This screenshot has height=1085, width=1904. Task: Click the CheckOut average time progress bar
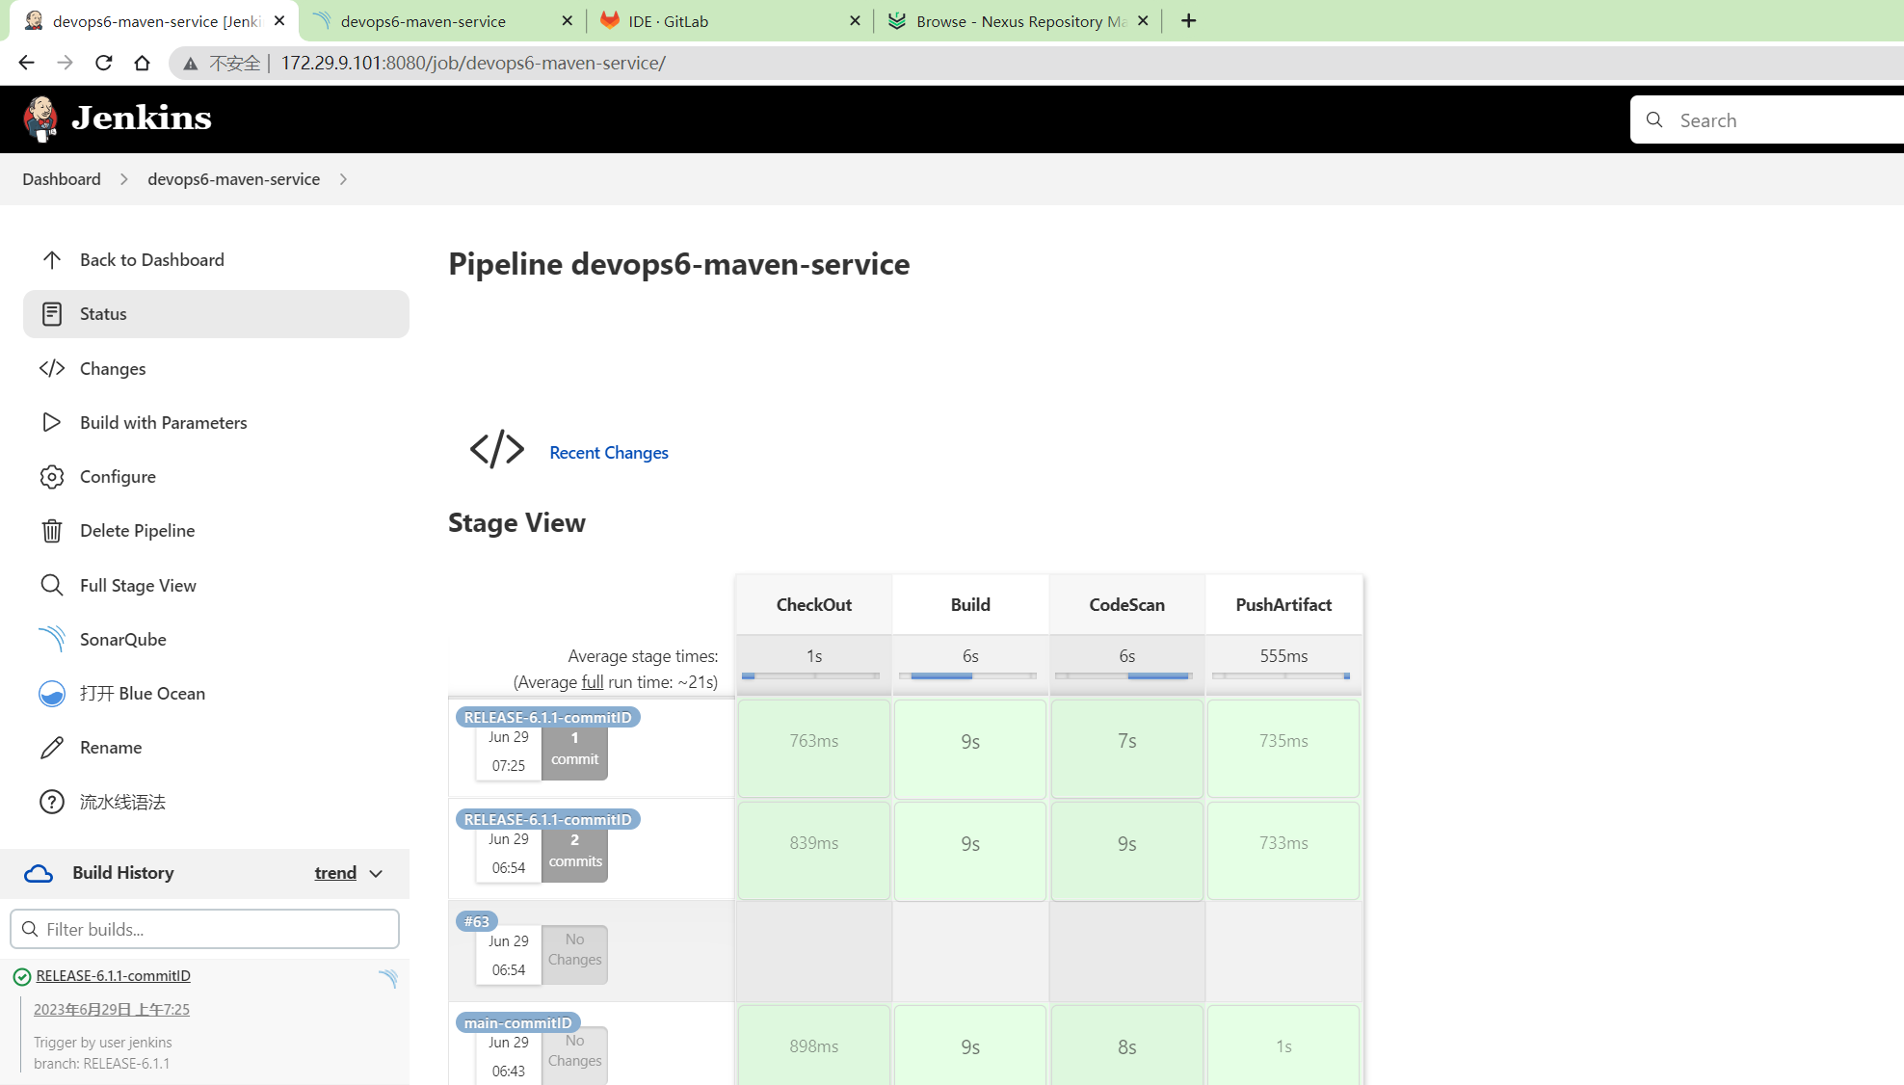(x=811, y=676)
